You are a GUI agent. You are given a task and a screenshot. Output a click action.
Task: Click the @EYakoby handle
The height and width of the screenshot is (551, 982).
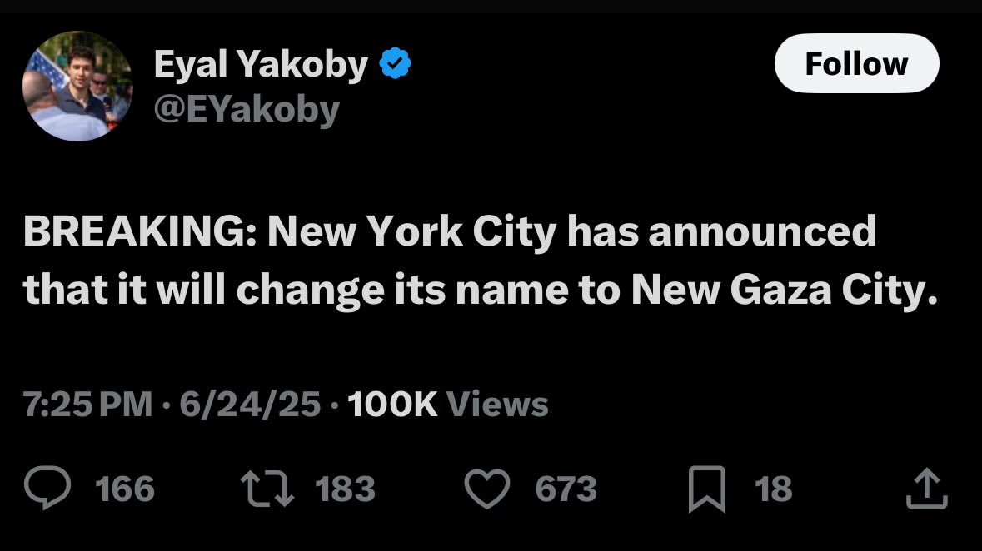click(246, 109)
